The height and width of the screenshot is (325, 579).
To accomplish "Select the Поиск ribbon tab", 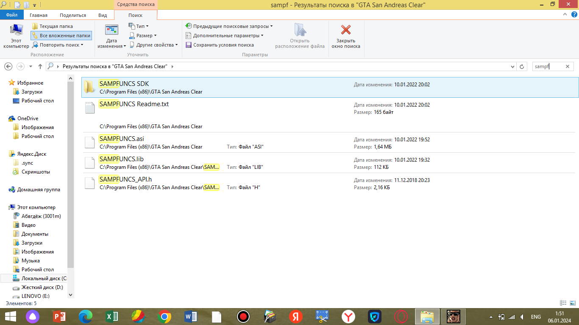I will pos(136,15).
